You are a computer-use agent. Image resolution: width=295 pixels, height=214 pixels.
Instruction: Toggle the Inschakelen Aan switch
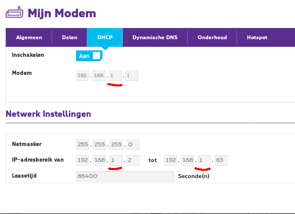click(89, 56)
